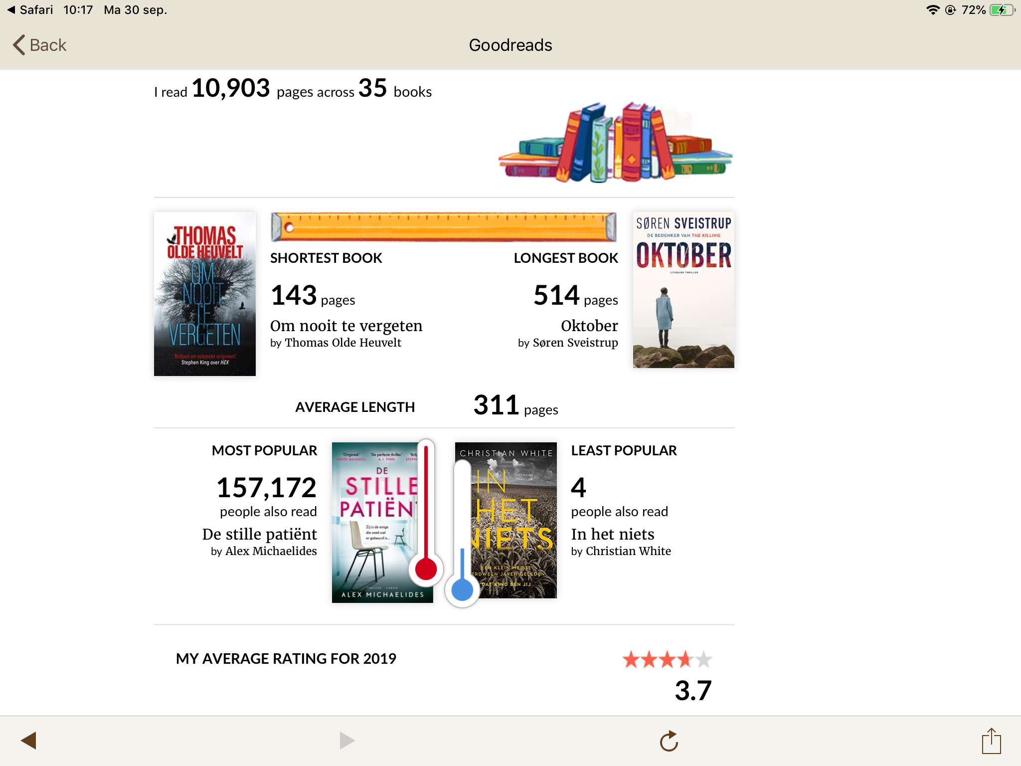
Task: Visit author Alex Michaelides link
Action: [271, 551]
